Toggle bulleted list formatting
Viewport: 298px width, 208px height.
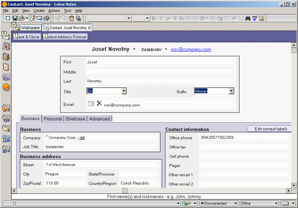coord(188,18)
